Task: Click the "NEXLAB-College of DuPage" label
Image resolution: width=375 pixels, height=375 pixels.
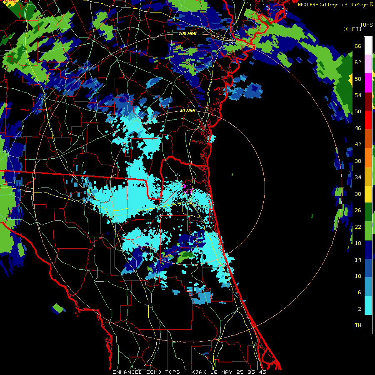Action: [x=332, y=5]
